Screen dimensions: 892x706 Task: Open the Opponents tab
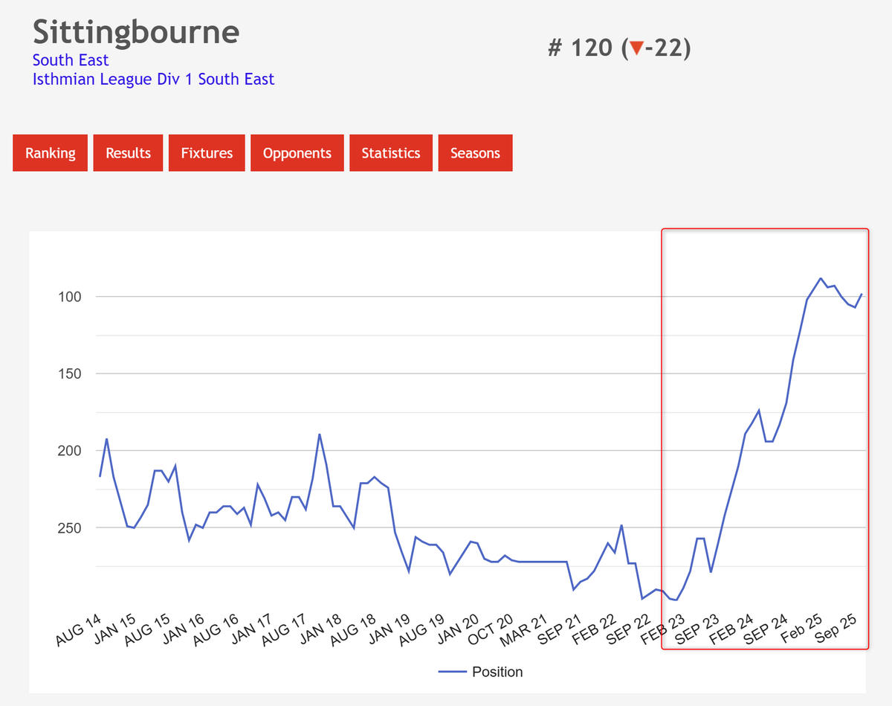(x=297, y=153)
